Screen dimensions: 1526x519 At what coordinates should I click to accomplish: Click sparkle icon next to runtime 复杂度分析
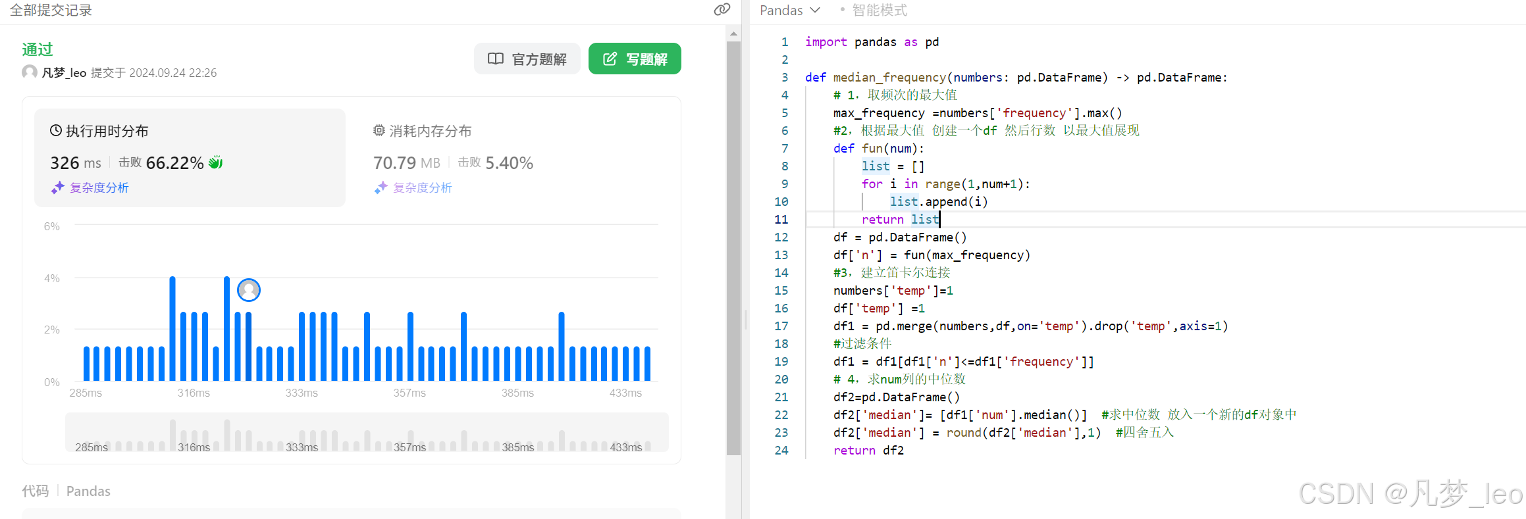point(58,187)
